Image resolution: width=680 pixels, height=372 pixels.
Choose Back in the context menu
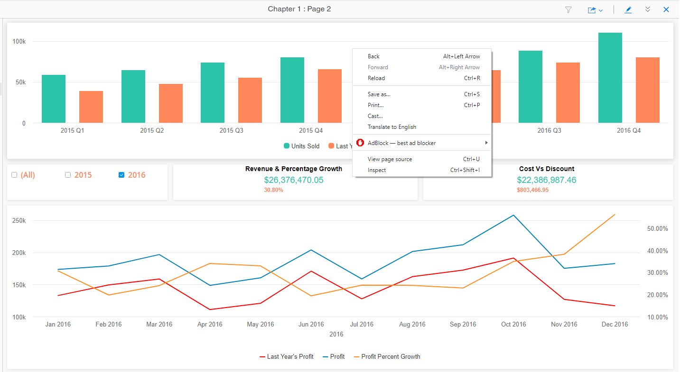click(x=422, y=56)
